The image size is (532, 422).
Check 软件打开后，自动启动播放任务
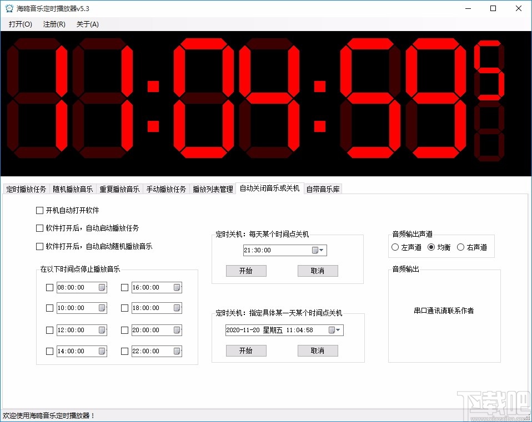(x=39, y=228)
